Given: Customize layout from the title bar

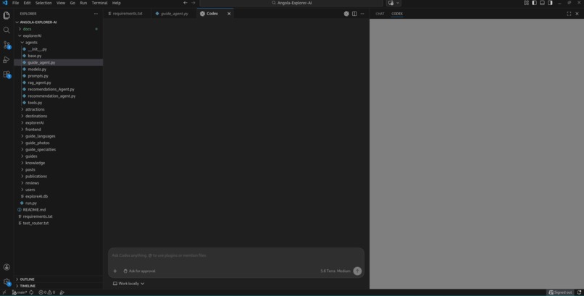Looking at the screenshot, I should [x=526, y=3].
